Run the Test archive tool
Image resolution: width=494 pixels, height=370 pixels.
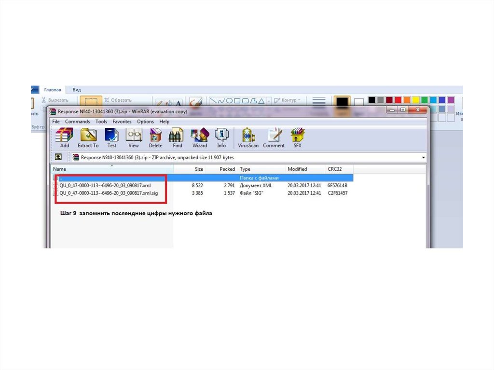111,137
